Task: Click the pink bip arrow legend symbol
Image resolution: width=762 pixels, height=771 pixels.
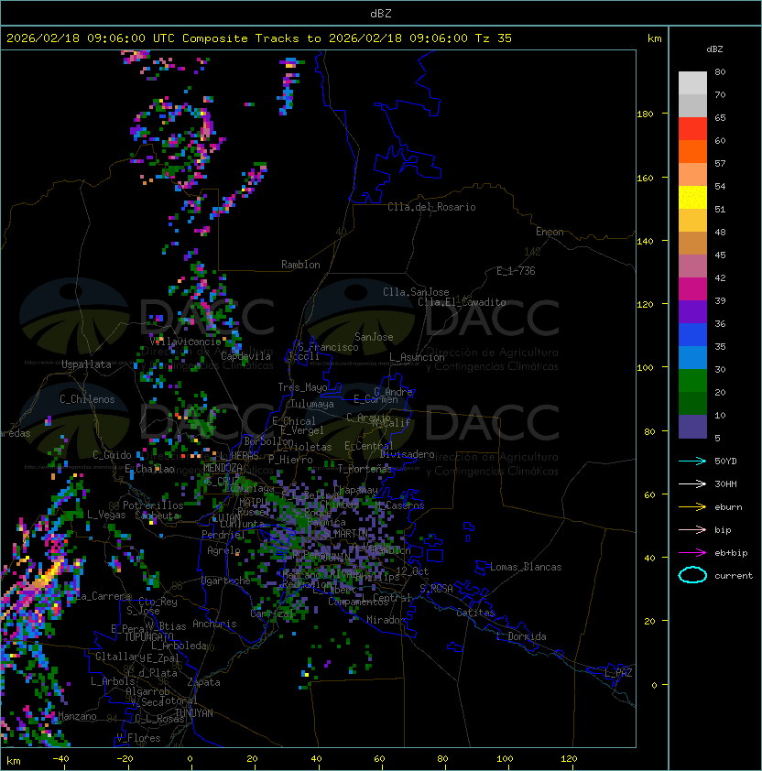Action: (692, 530)
